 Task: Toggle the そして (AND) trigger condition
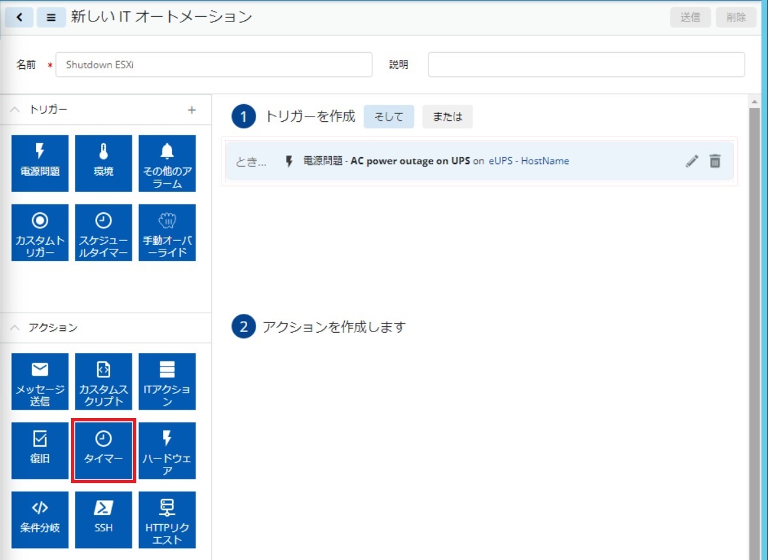(x=388, y=117)
